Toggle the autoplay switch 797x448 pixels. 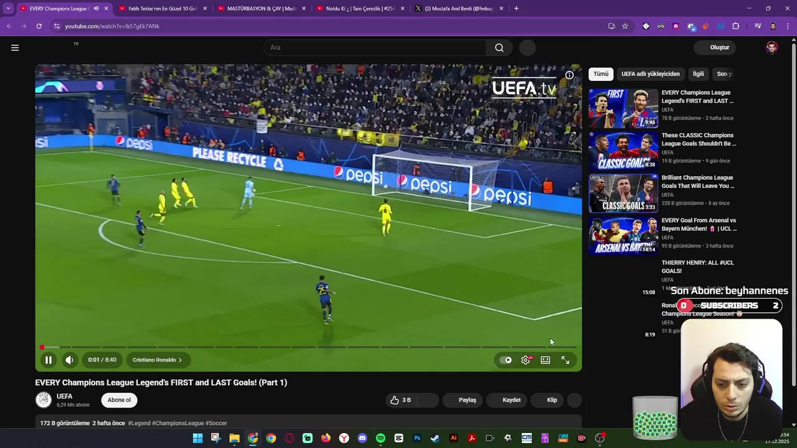506,360
